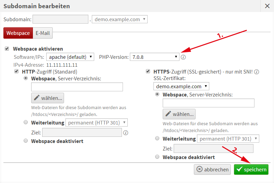Click into the Subdomain name input field
This screenshot has height=183, width=274.
point(61,19)
